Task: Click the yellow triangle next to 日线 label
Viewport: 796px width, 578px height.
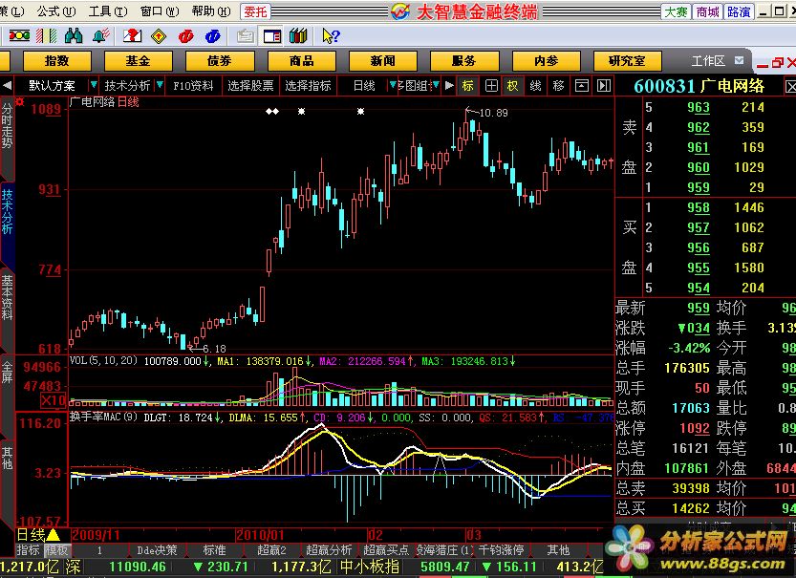Action: click(x=54, y=534)
